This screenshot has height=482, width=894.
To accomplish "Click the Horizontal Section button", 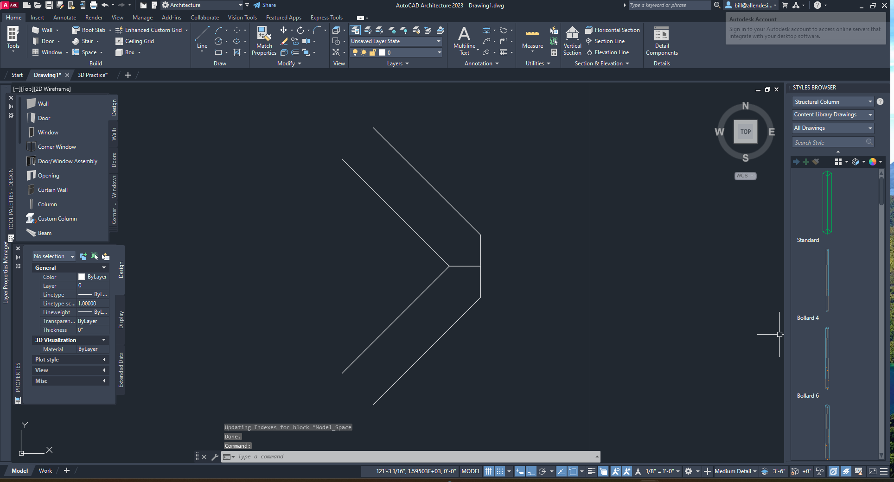I will [x=613, y=29].
